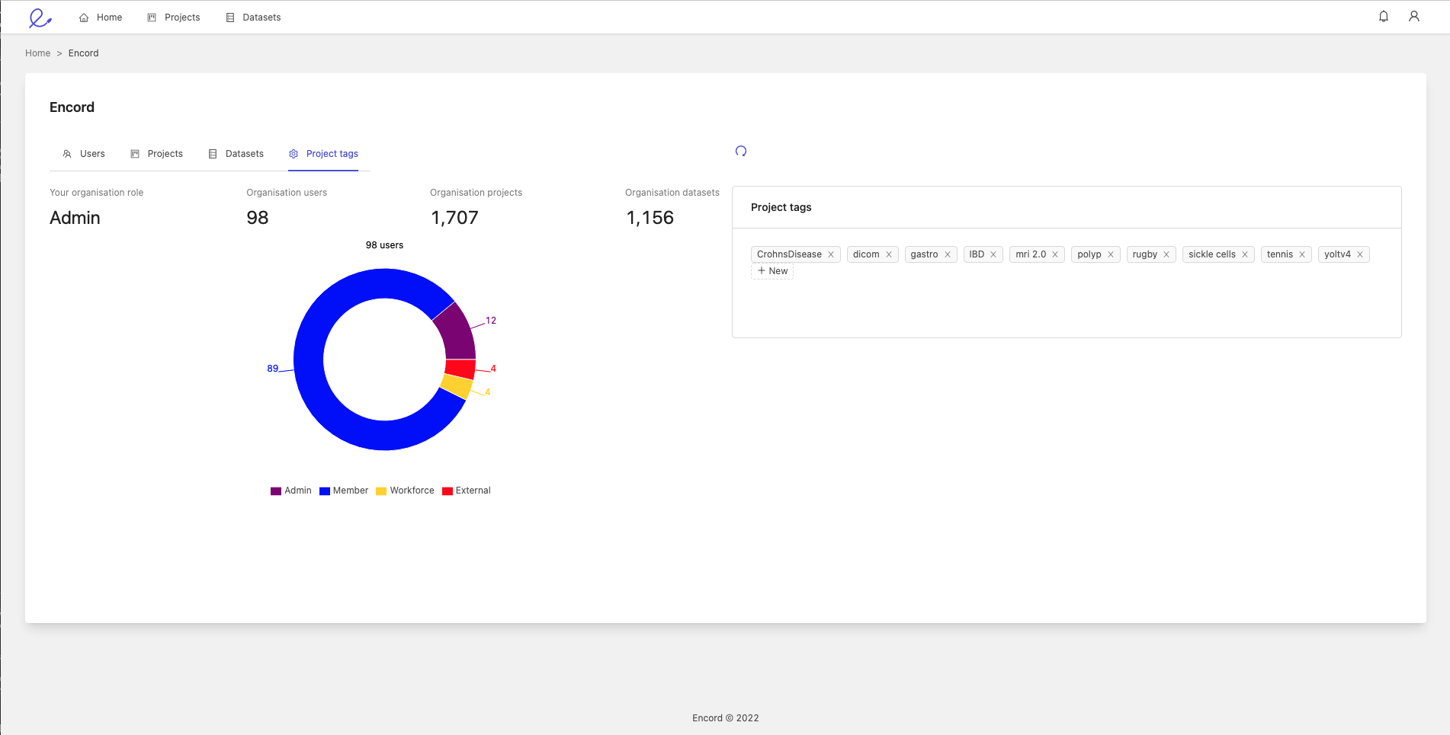Click the 12 chart label
The width and height of the screenshot is (1450, 735).
click(x=491, y=321)
